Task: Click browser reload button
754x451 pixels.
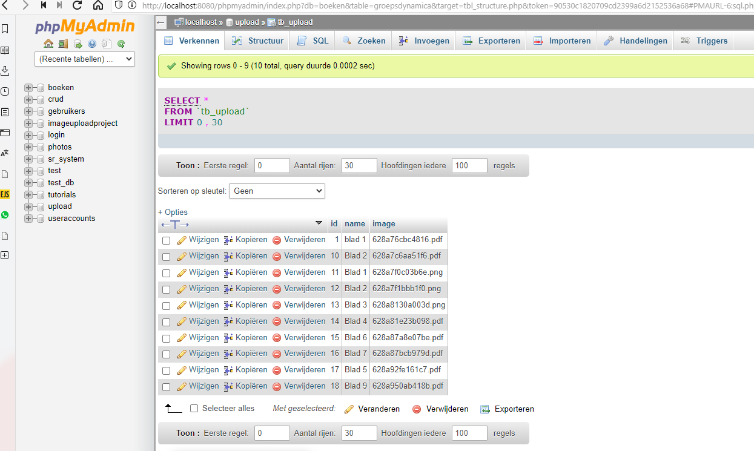Action: click(77, 5)
